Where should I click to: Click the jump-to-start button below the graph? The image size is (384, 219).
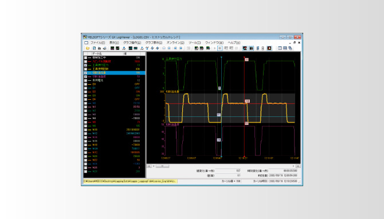pyautogui.click(x=149, y=166)
